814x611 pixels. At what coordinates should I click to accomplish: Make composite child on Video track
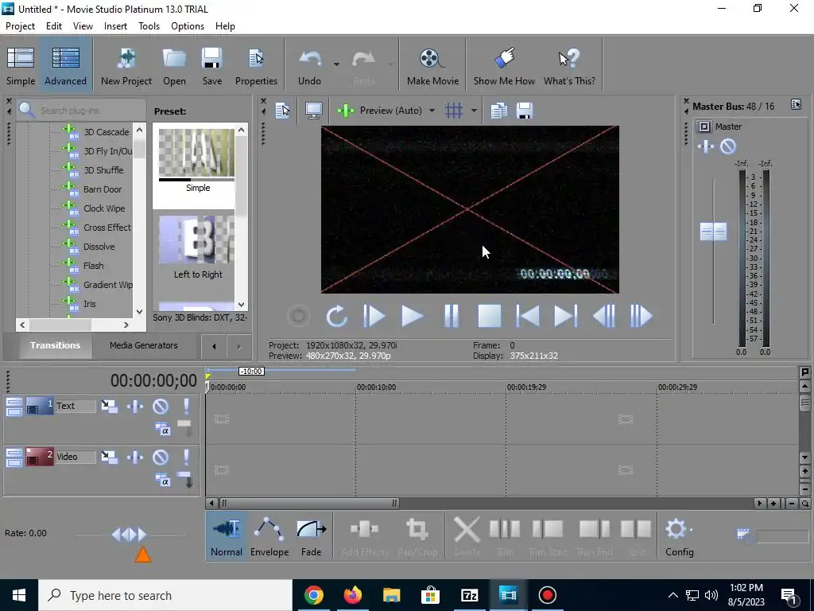(x=185, y=480)
